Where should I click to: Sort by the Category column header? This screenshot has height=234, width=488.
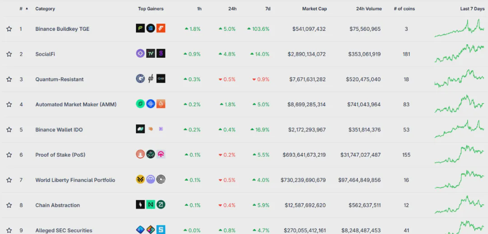(x=45, y=9)
